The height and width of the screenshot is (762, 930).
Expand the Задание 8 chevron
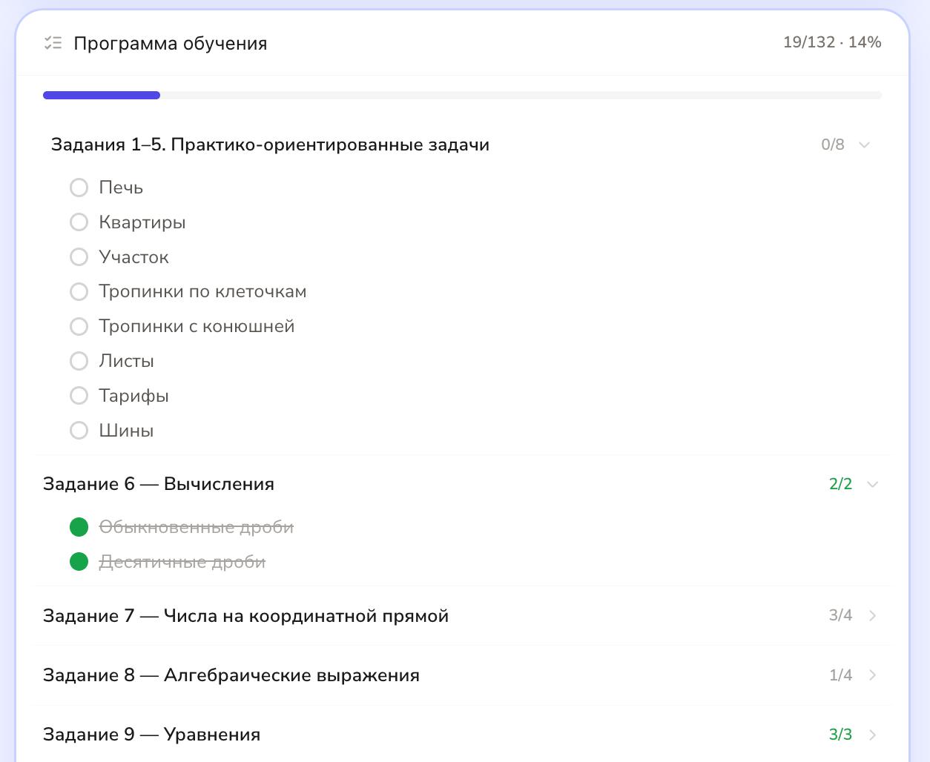(872, 675)
